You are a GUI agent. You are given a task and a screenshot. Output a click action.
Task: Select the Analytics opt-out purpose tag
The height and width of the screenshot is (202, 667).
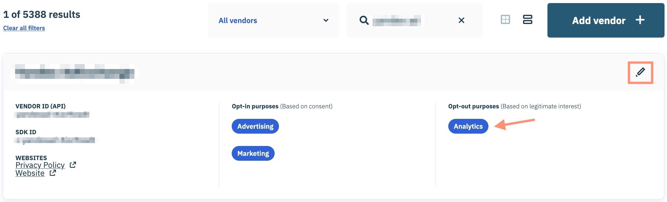(x=468, y=126)
